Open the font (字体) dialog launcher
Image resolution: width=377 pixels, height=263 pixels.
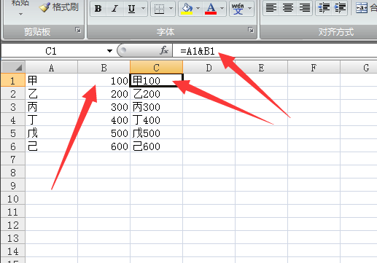tap(251, 30)
